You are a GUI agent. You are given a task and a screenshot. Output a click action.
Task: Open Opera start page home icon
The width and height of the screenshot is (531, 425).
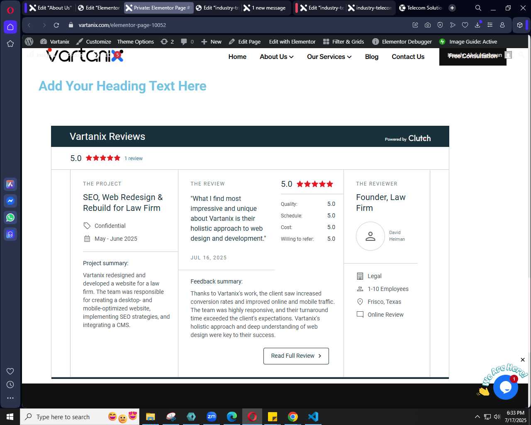click(x=10, y=27)
